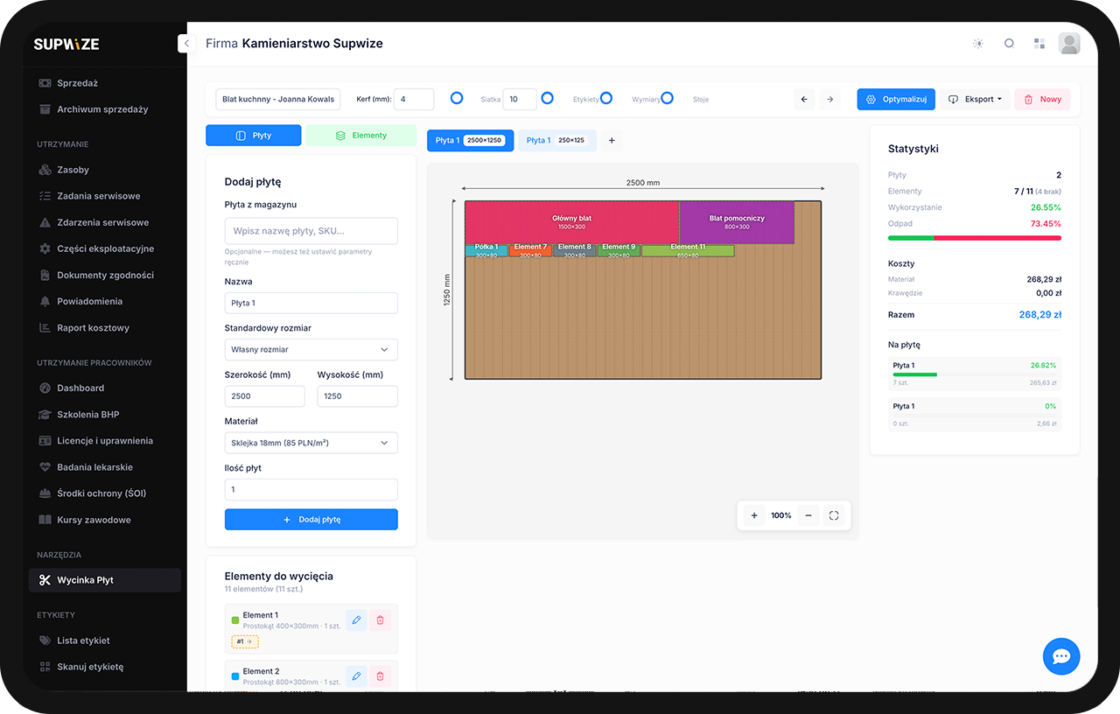Delete Element 2 with the trash icon
The width and height of the screenshot is (1120, 714).
pos(381,675)
